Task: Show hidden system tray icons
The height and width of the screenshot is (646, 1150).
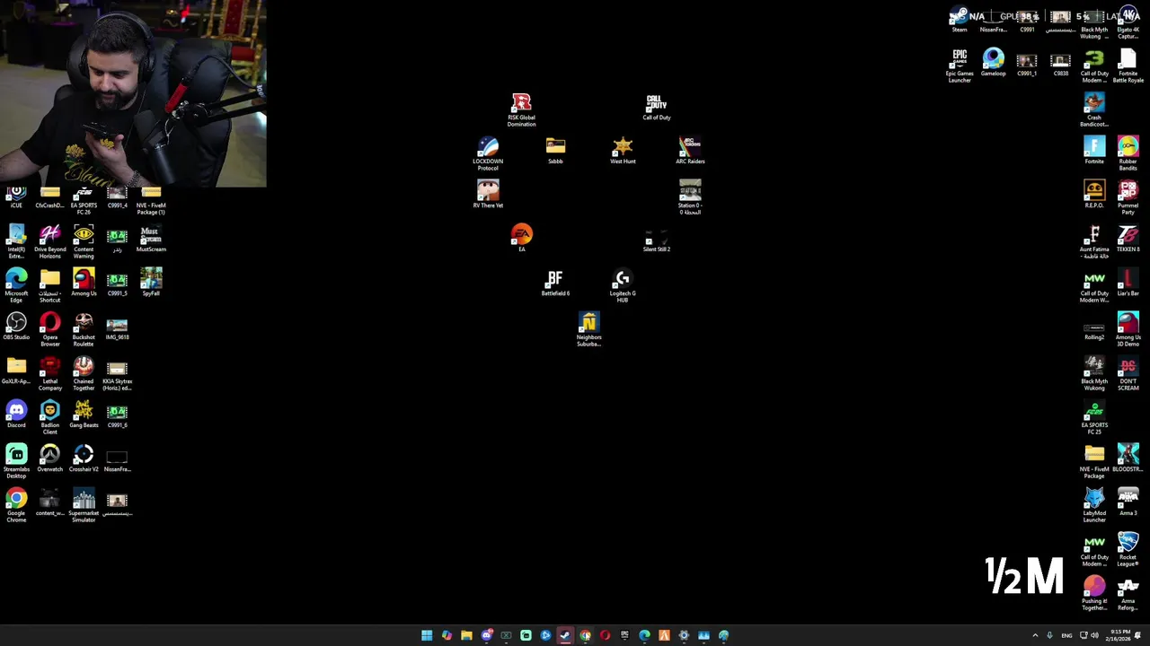Action: coord(1035,635)
